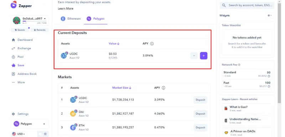285x137 pixels.
Task: Click the 4.060% DAI APY value
Action: (x=159, y=113)
